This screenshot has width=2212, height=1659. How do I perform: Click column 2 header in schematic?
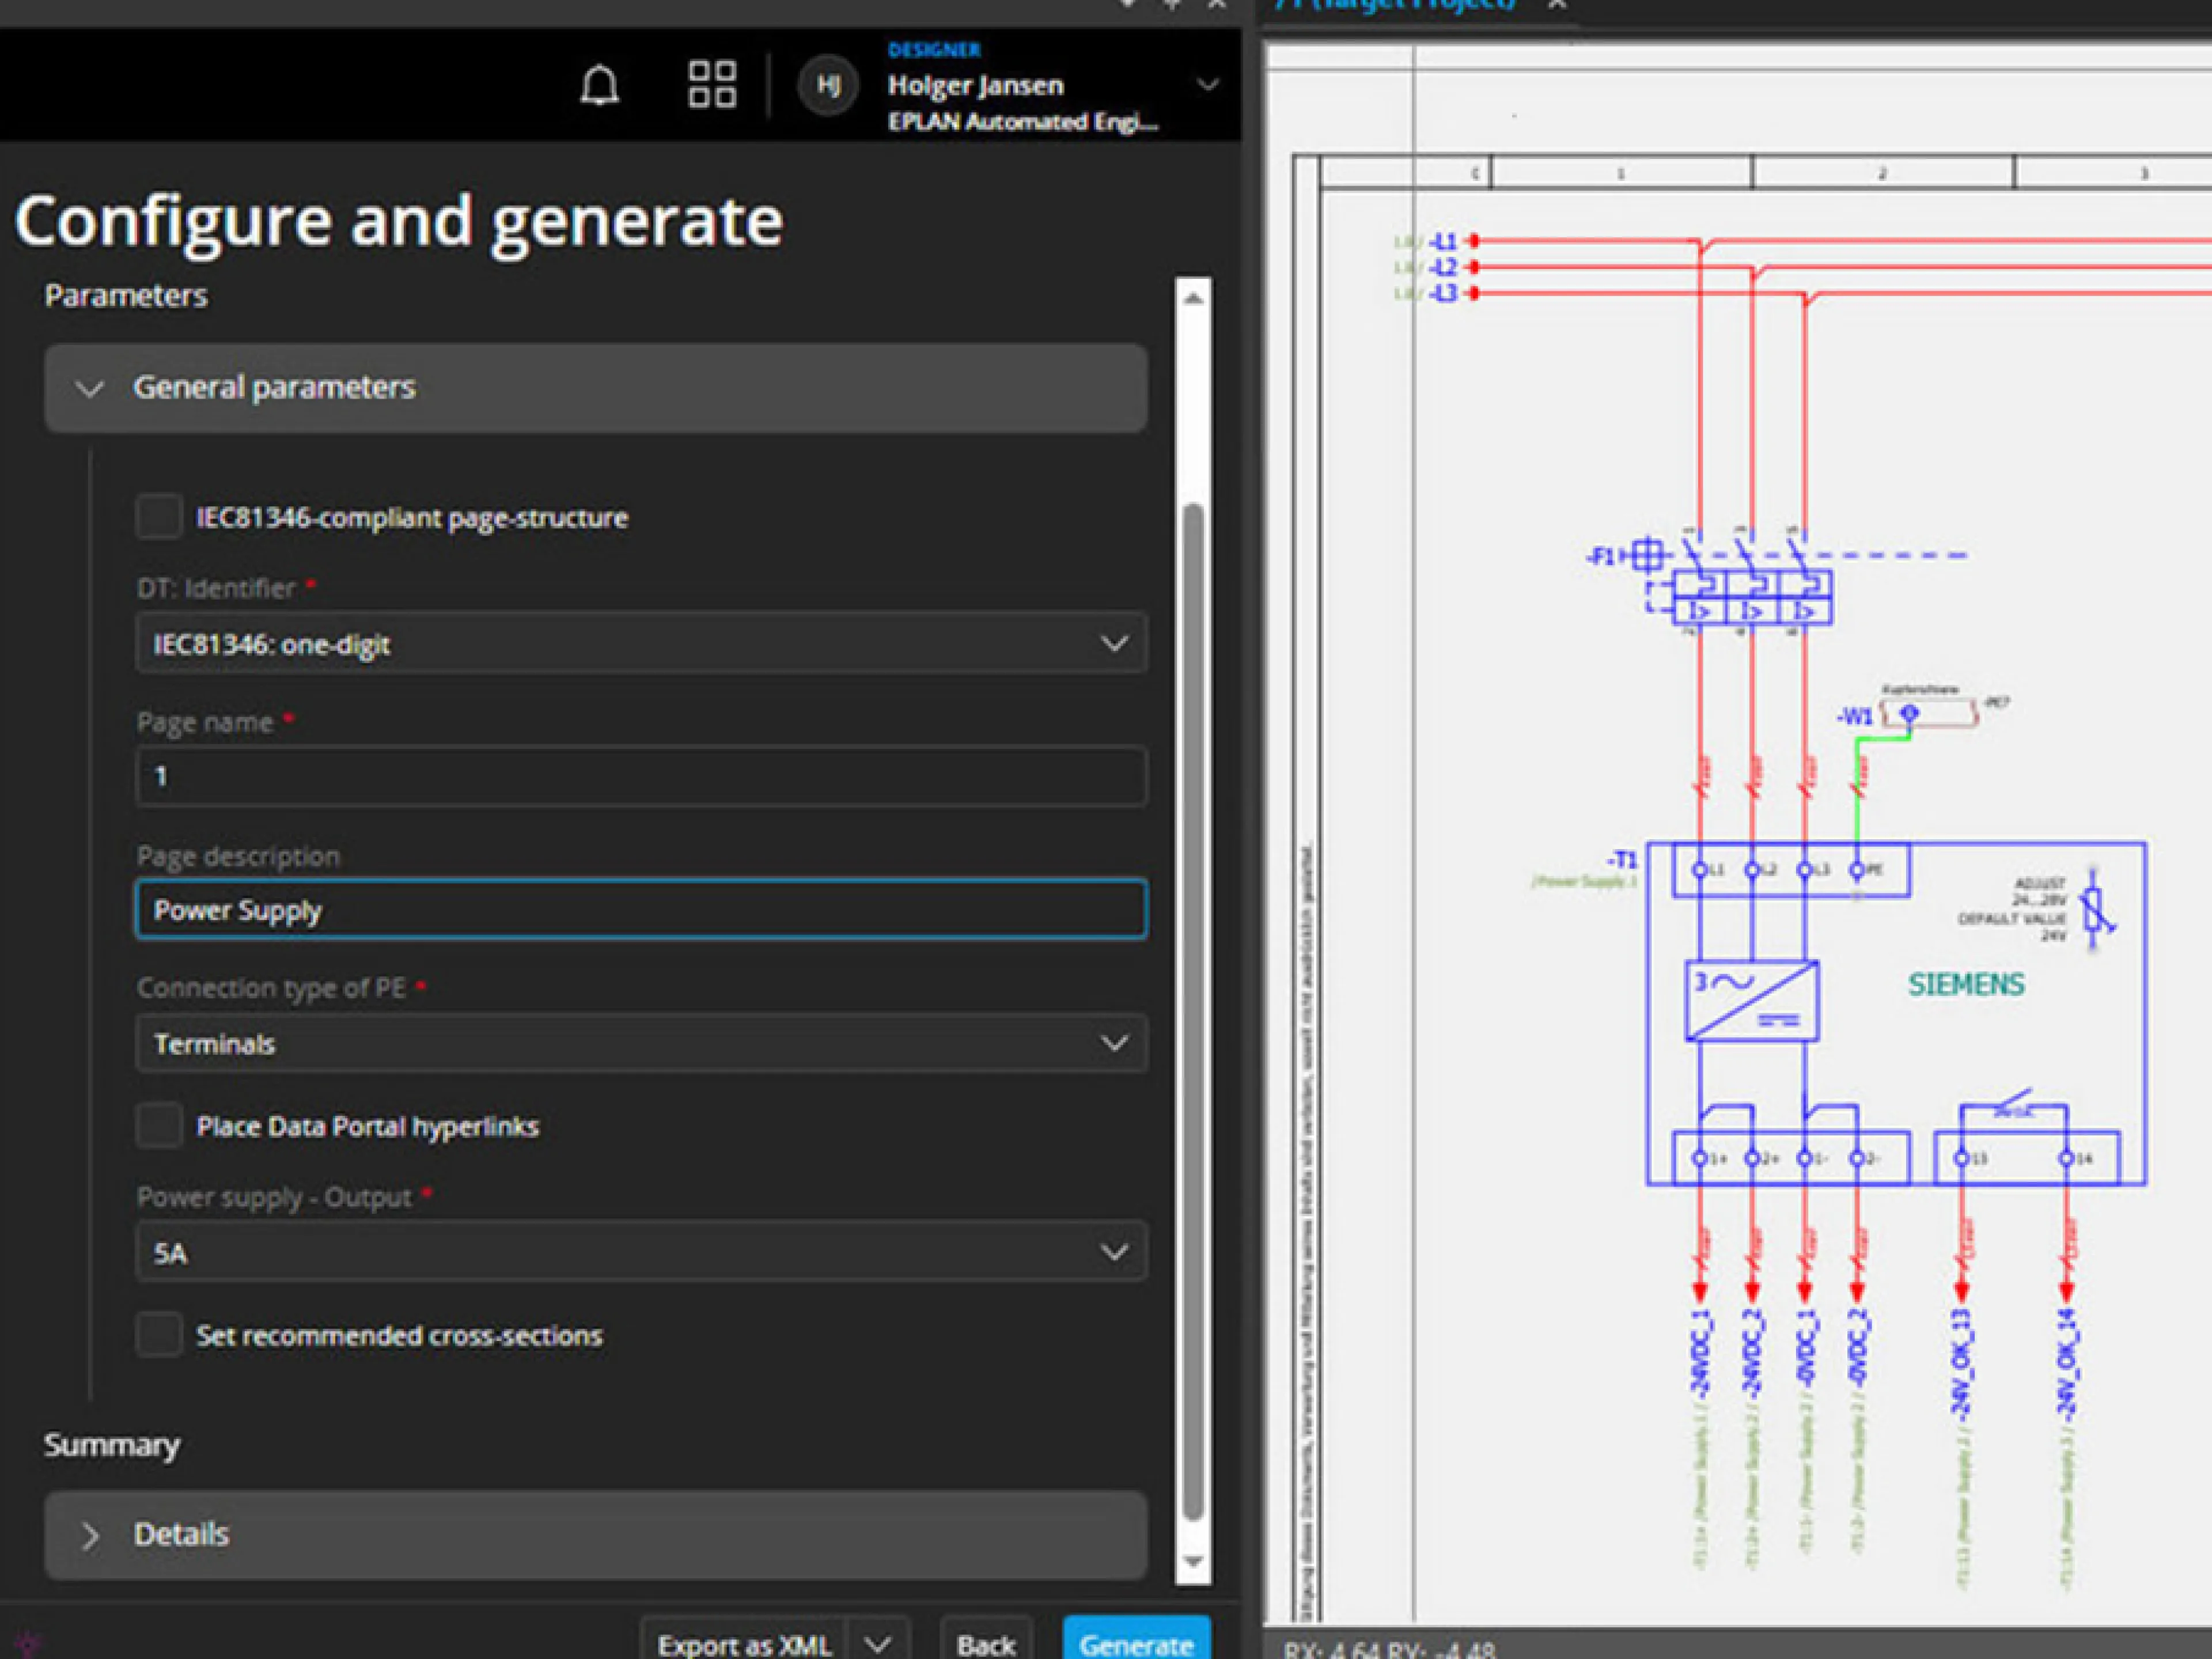click(1882, 173)
